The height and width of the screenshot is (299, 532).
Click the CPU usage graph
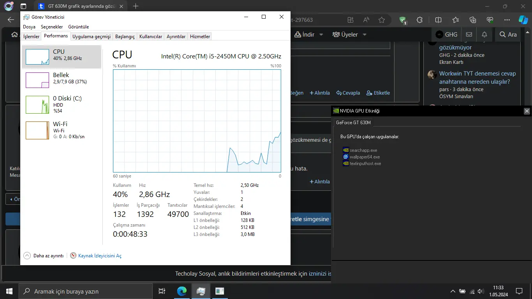197,121
